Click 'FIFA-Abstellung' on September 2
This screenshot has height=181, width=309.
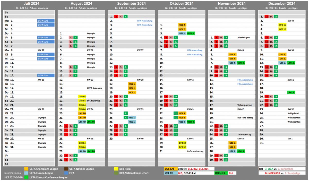pyautogui.click(x=145, y=21)
